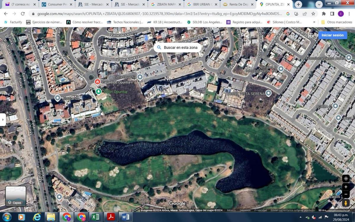Viewport: 355px width, 222px height.
Task: Expand the collapsed side panel arrow
Action: (x=3, y=120)
